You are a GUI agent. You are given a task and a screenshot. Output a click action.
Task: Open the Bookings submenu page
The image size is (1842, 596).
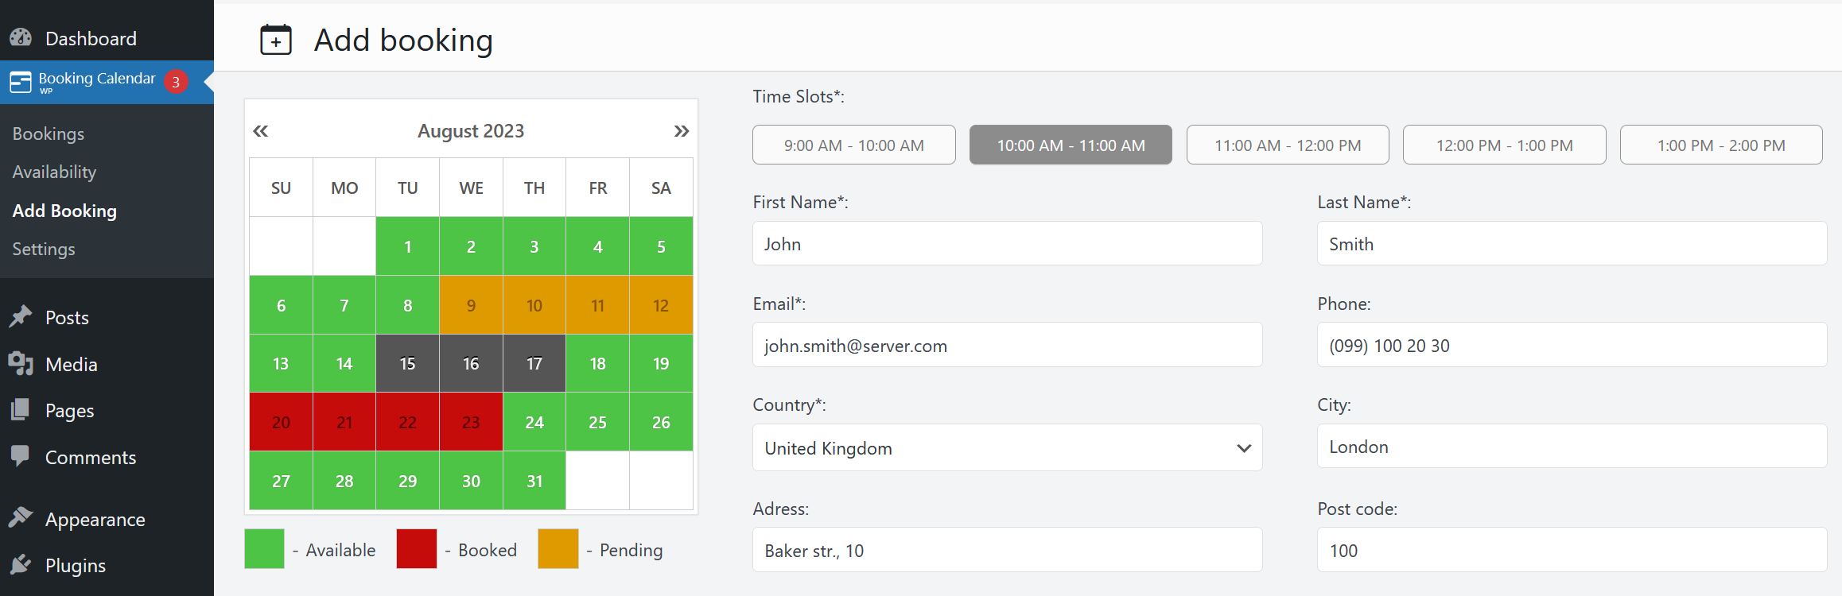click(x=49, y=134)
